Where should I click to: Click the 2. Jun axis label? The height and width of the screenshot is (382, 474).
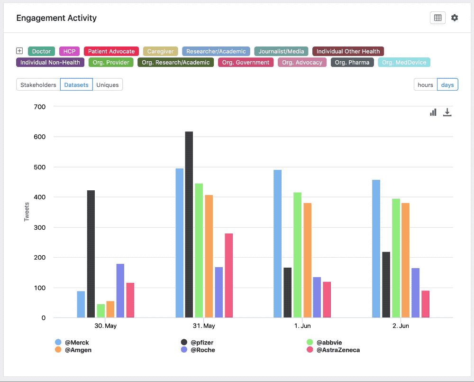(401, 326)
